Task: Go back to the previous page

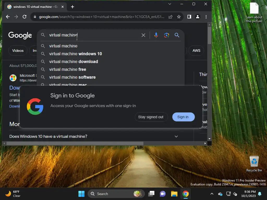Action: pyautogui.click(x=8, y=17)
